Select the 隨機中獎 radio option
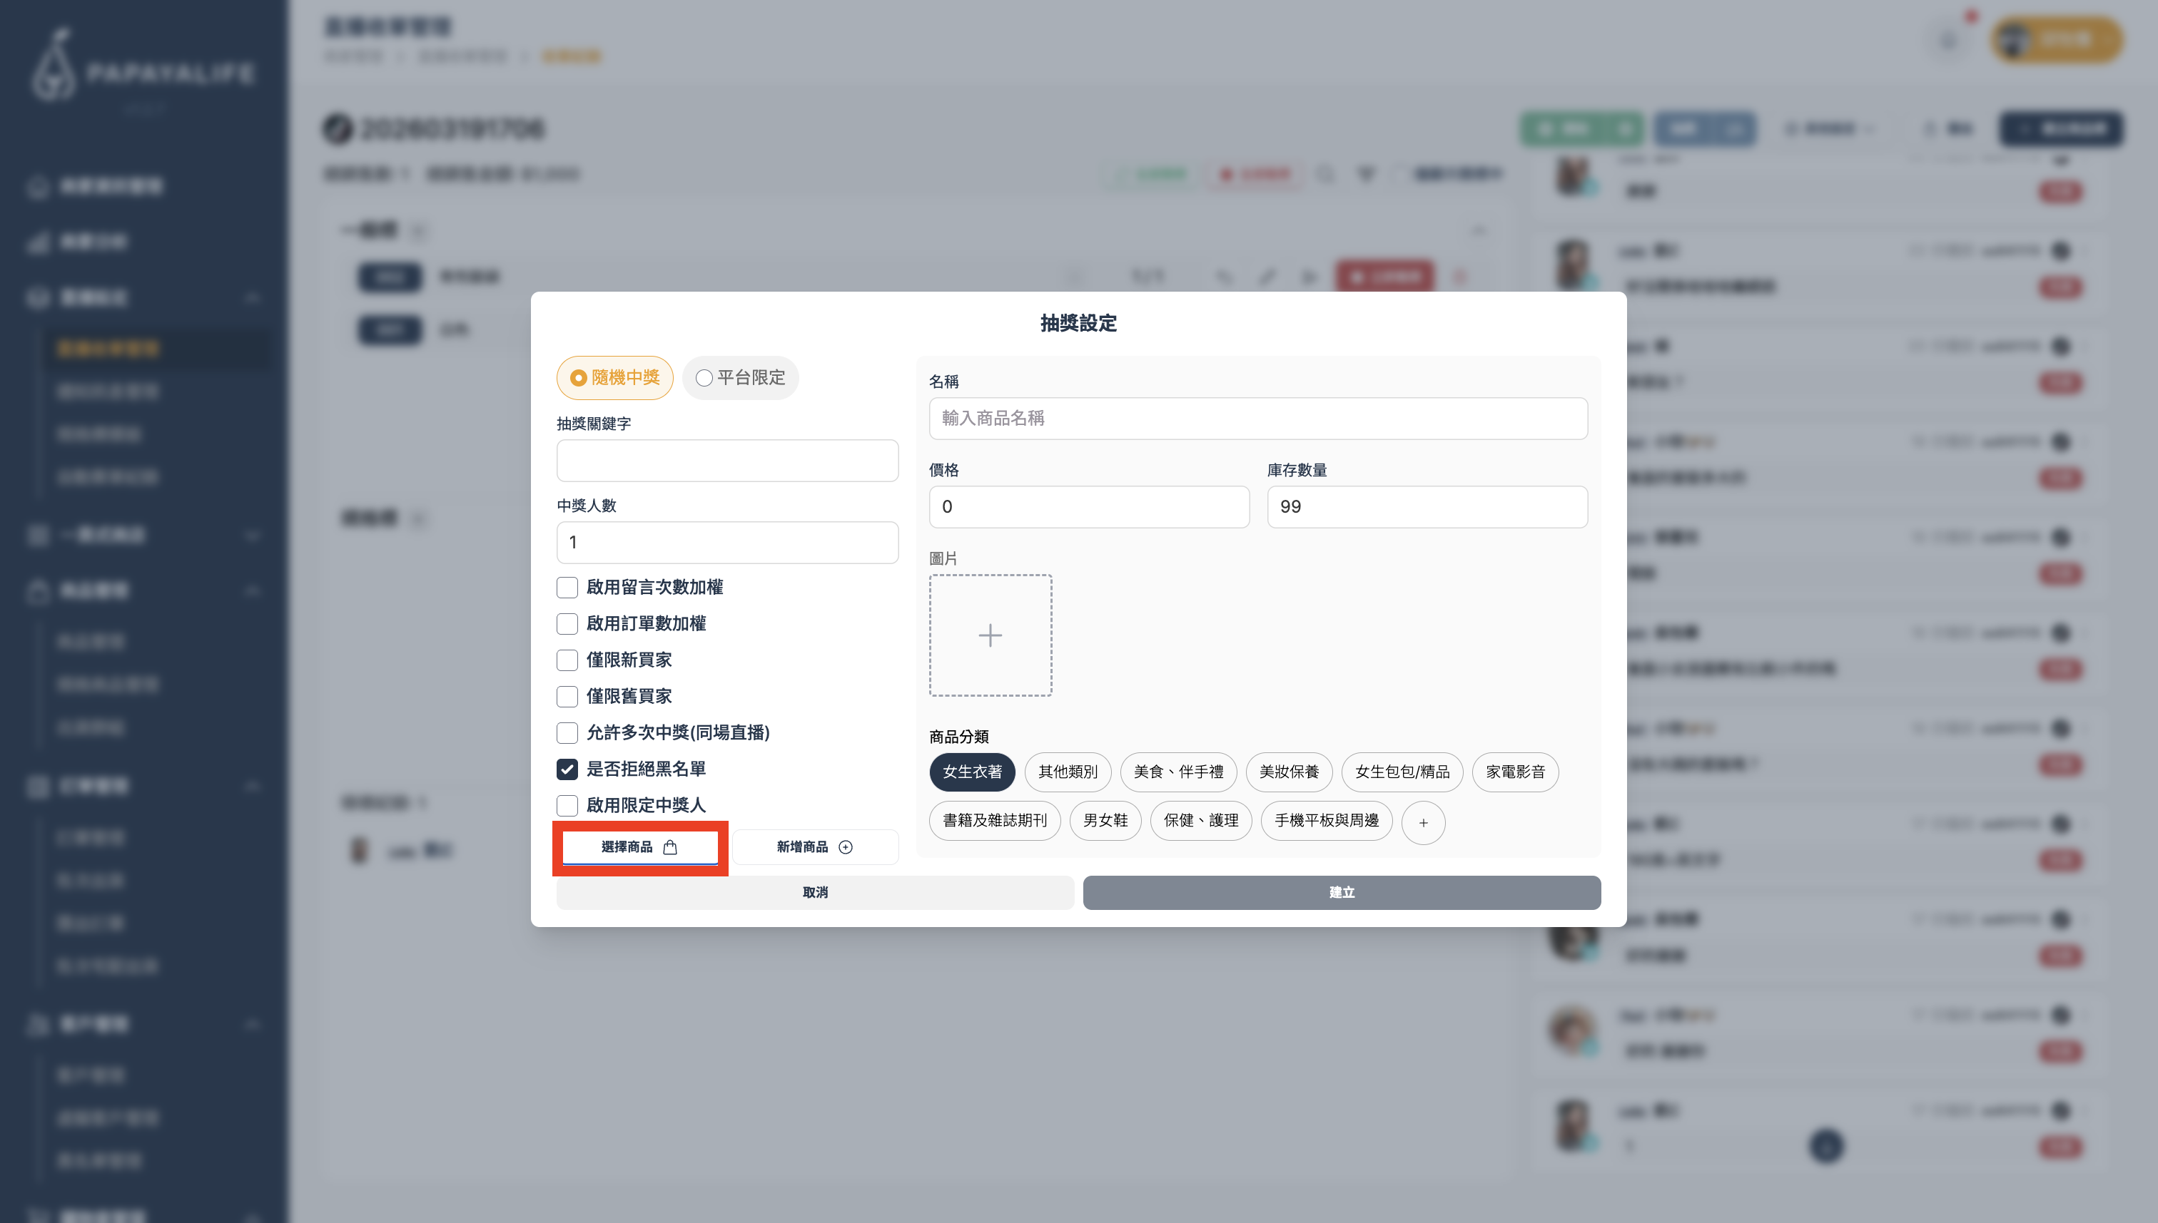2158x1223 pixels. 578,378
